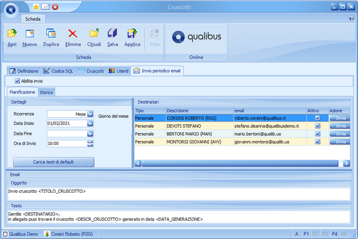
Task: Click the disabled Vista icon
Action: tap(155, 38)
